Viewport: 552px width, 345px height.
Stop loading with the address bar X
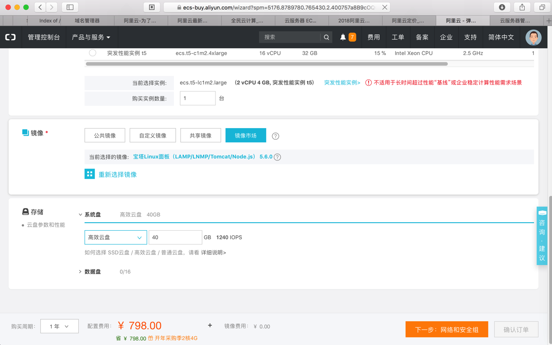coord(384,7)
